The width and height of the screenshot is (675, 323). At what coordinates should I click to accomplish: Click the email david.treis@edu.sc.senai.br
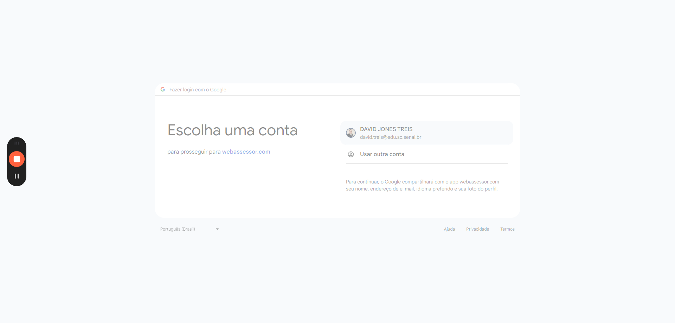pos(391,137)
